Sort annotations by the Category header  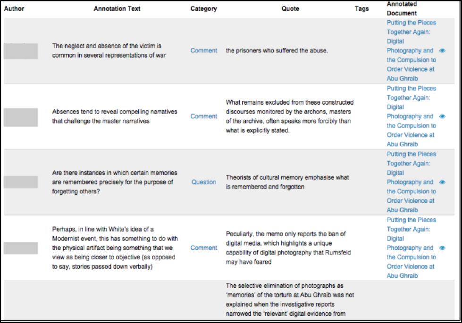coord(203,8)
